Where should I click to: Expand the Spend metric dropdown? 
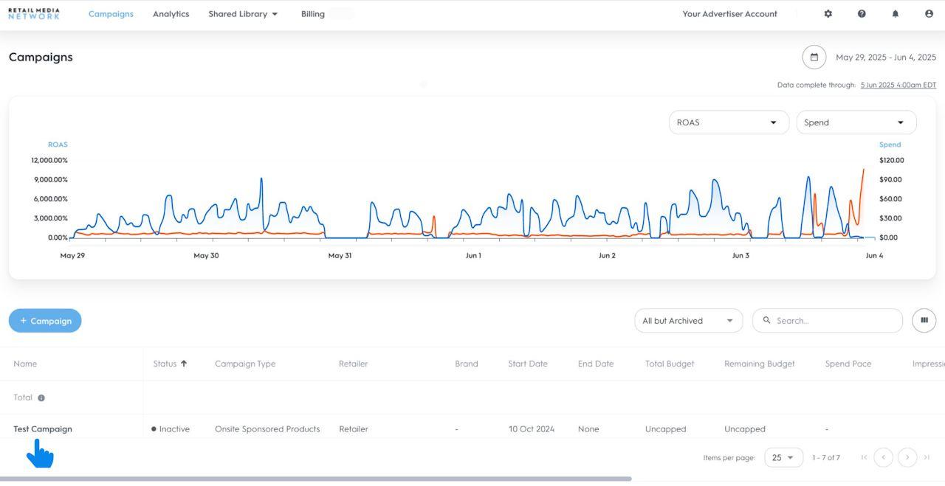click(x=856, y=122)
